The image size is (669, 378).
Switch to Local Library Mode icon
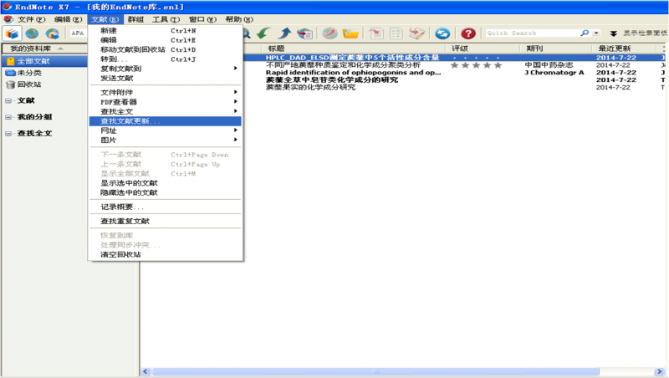coord(12,33)
